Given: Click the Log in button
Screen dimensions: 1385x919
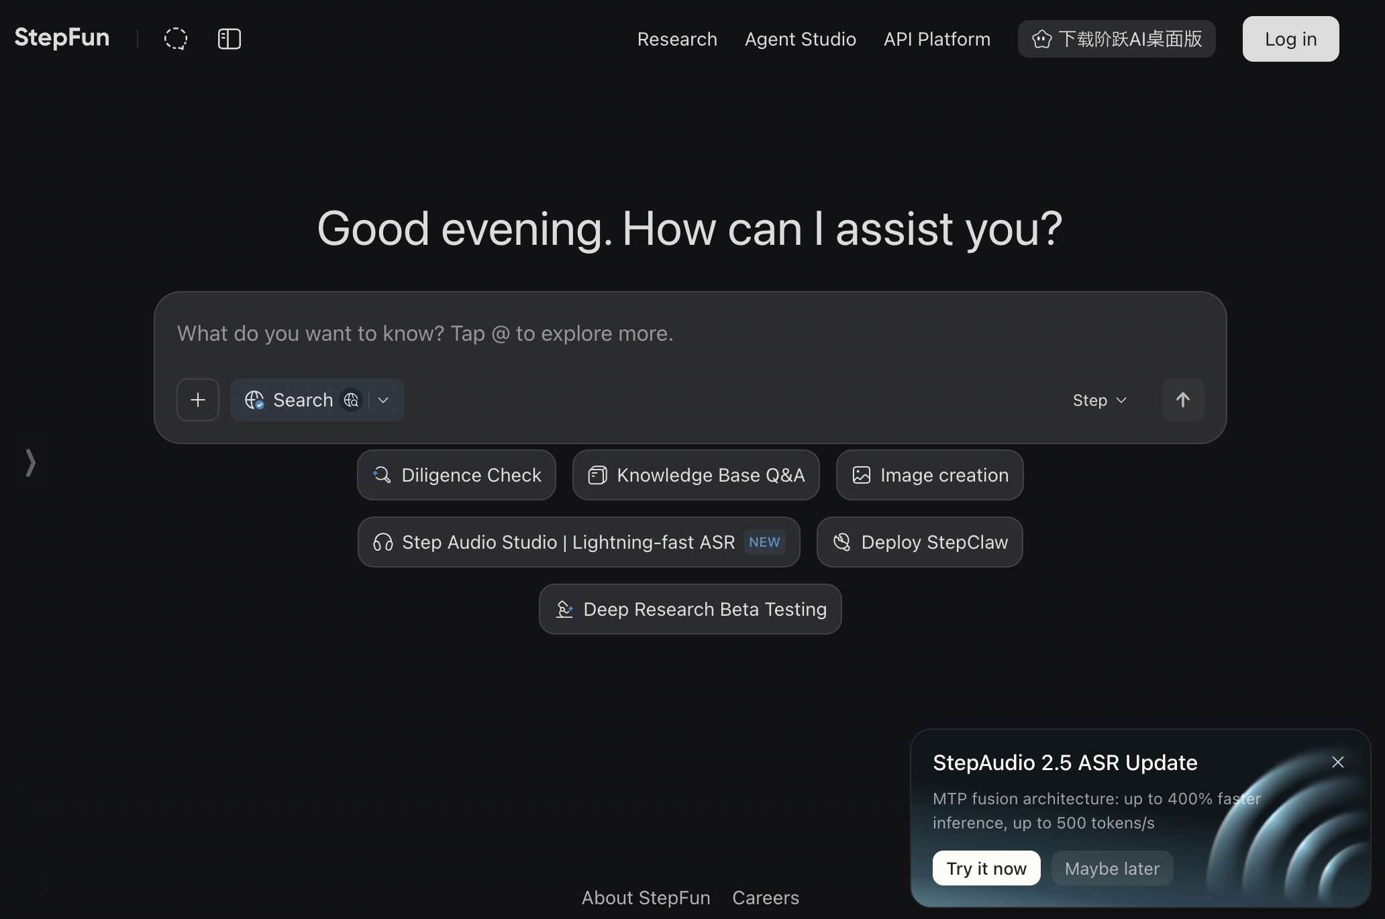Looking at the screenshot, I should [x=1290, y=39].
